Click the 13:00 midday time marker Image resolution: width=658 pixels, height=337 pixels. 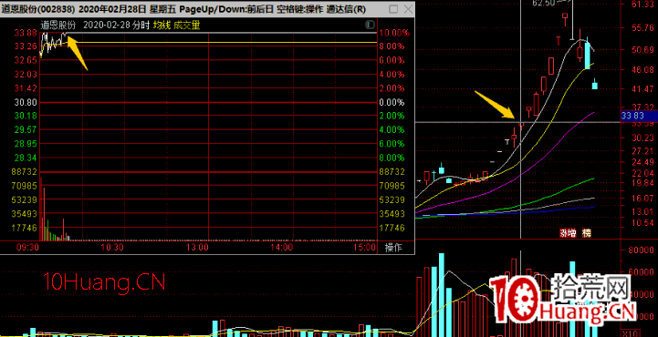pos(197,248)
